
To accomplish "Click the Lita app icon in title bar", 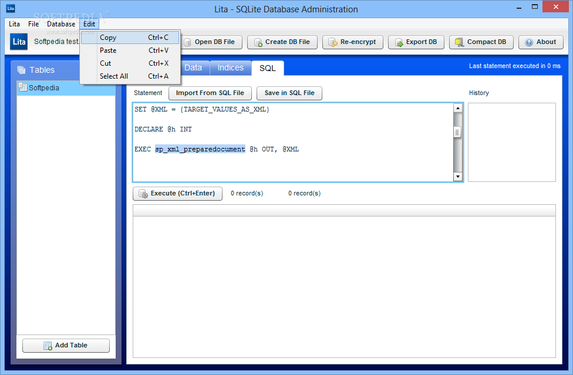I will tap(11, 8).
